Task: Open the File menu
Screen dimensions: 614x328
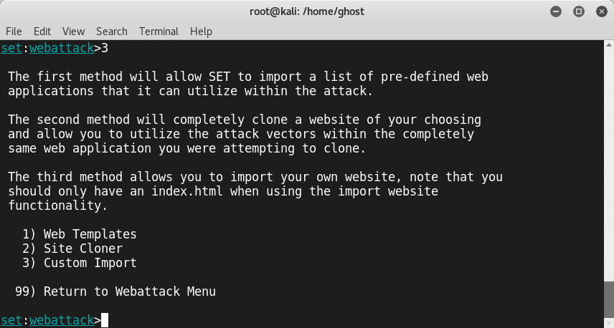Action: [x=14, y=32]
